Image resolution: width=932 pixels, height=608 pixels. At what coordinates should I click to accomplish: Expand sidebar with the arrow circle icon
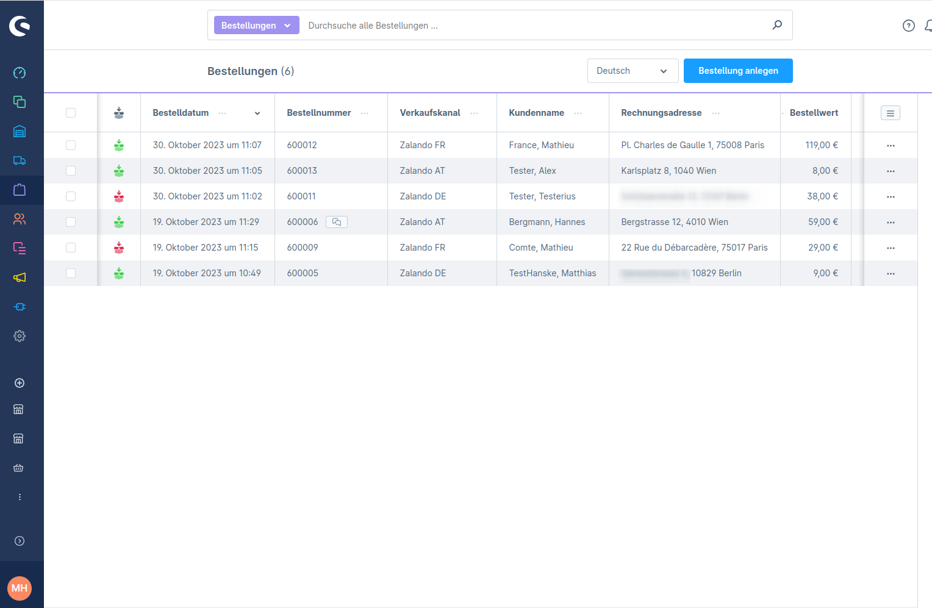pyautogui.click(x=20, y=541)
